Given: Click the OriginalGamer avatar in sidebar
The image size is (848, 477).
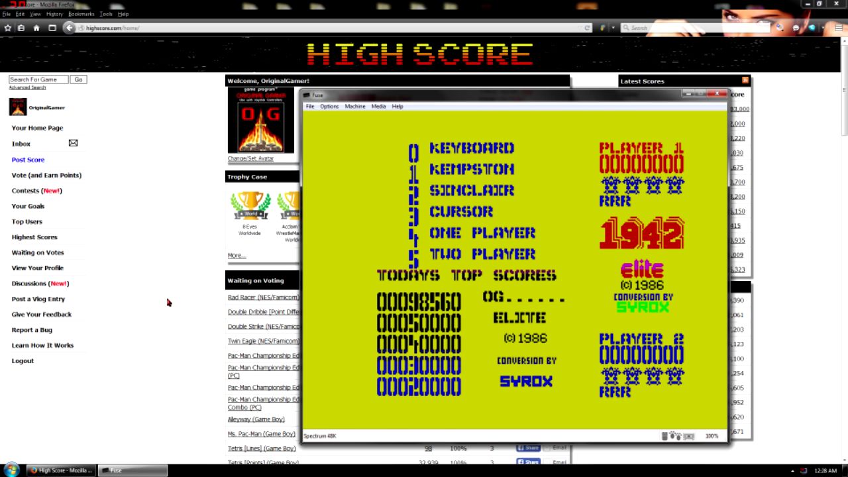Looking at the screenshot, I should (x=18, y=107).
